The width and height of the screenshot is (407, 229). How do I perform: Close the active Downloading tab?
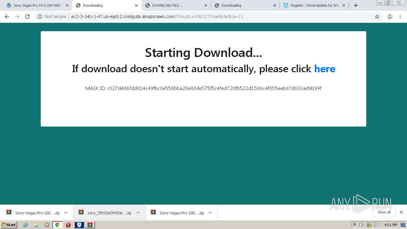[136, 5]
